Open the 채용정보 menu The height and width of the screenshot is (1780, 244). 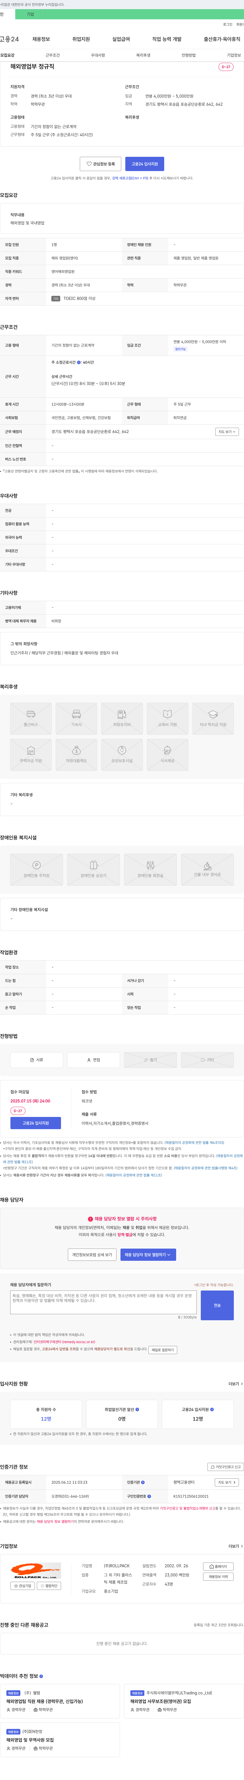[x=41, y=39]
